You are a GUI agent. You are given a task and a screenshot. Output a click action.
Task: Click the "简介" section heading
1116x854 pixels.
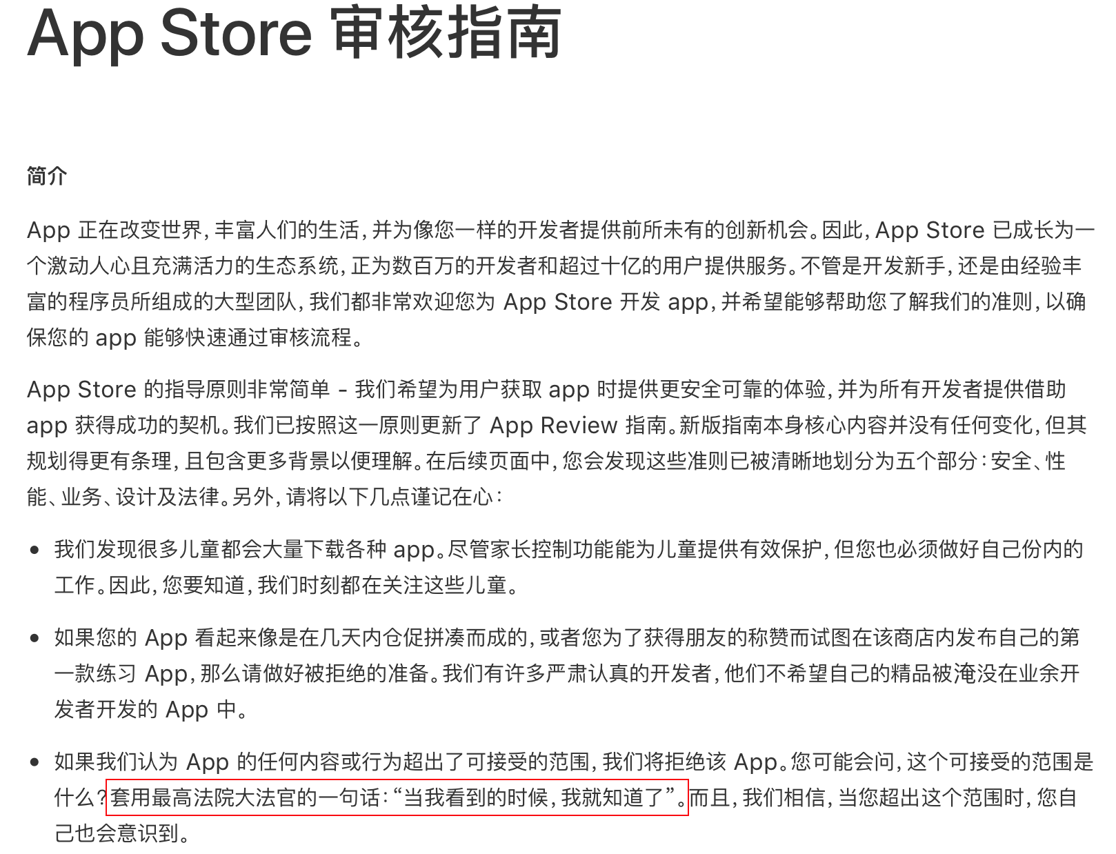click(47, 176)
